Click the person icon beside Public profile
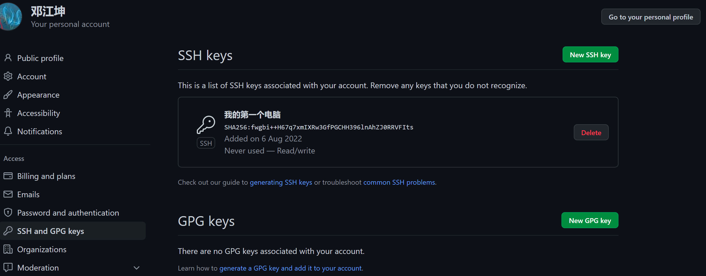706x276 pixels. click(x=8, y=58)
